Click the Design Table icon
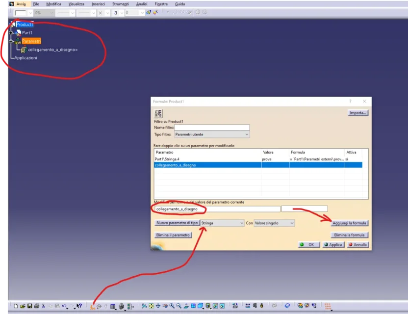Image resolution: width=408 pixels, height=314 pixels. (x=113, y=306)
